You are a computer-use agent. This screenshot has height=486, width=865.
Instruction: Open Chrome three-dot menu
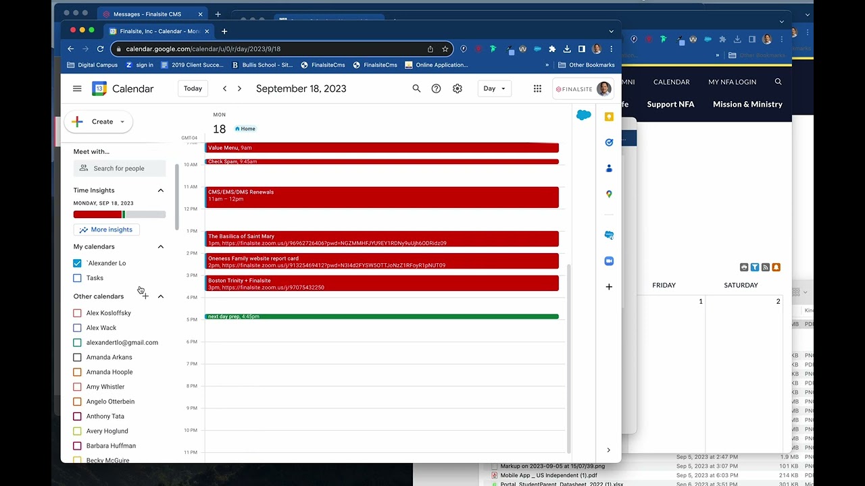pyautogui.click(x=611, y=49)
